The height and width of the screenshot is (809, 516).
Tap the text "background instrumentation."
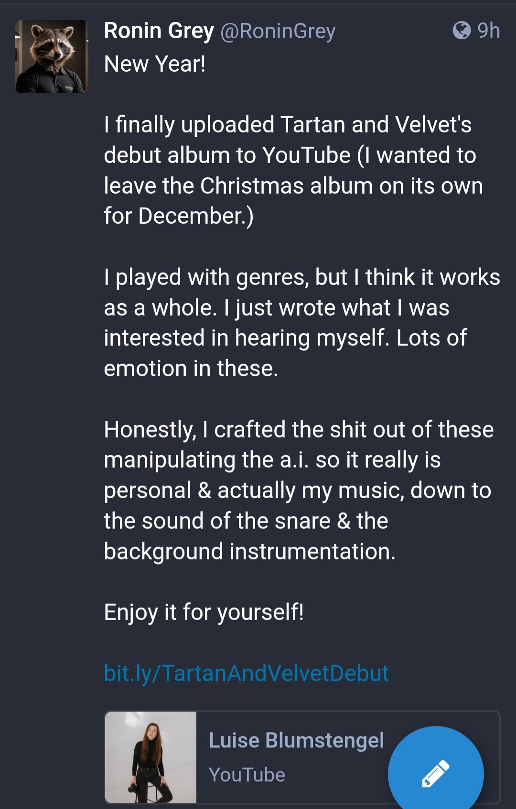(249, 551)
